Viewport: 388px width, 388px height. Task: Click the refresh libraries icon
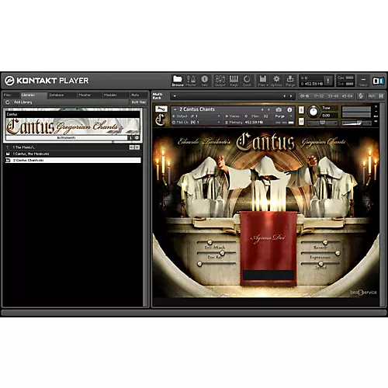pyautogui.click(x=8, y=102)
